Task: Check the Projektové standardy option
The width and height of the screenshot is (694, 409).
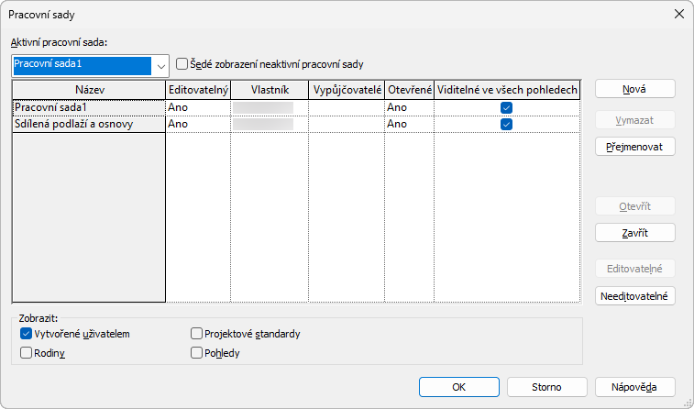Action: (197, 334)
